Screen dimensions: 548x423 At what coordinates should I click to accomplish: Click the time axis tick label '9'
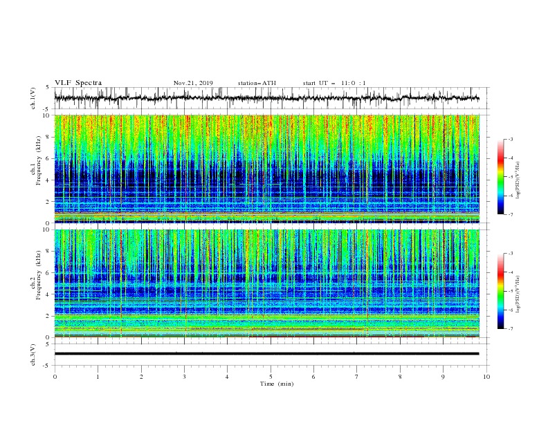pos(443,377)
